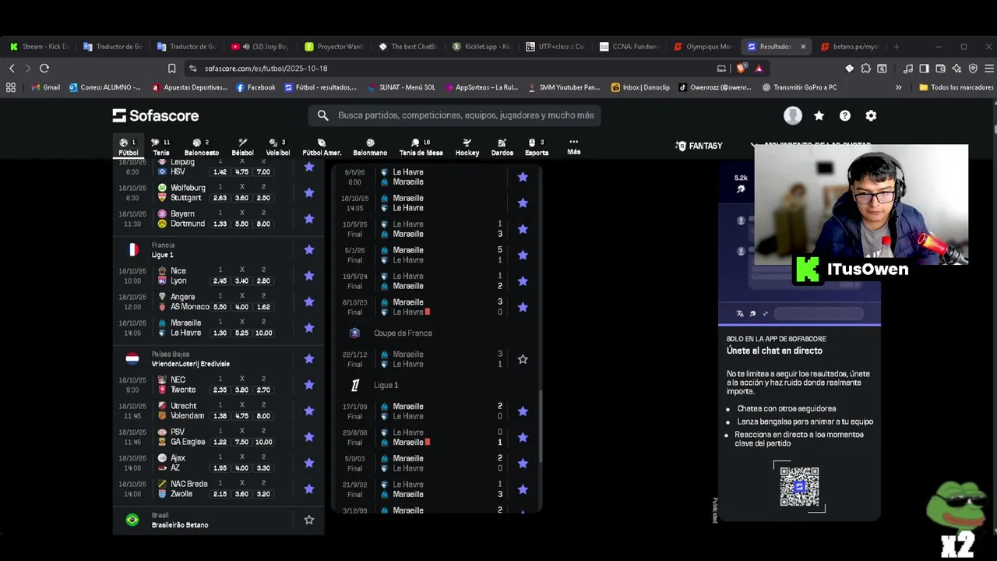
Task: Close the Resultados tab
Action: pos(803,47)
